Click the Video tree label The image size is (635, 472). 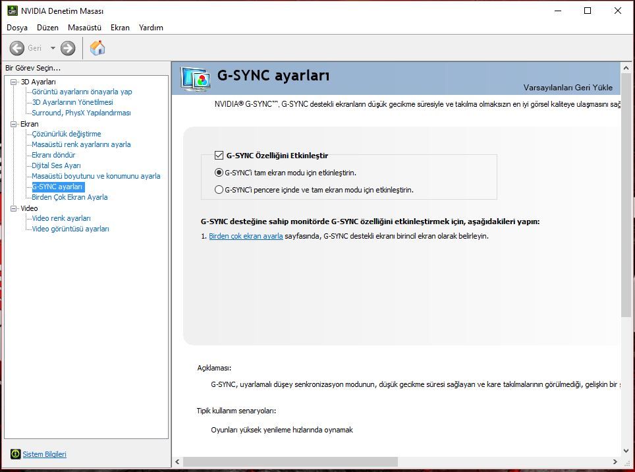(x=29, y=208)
